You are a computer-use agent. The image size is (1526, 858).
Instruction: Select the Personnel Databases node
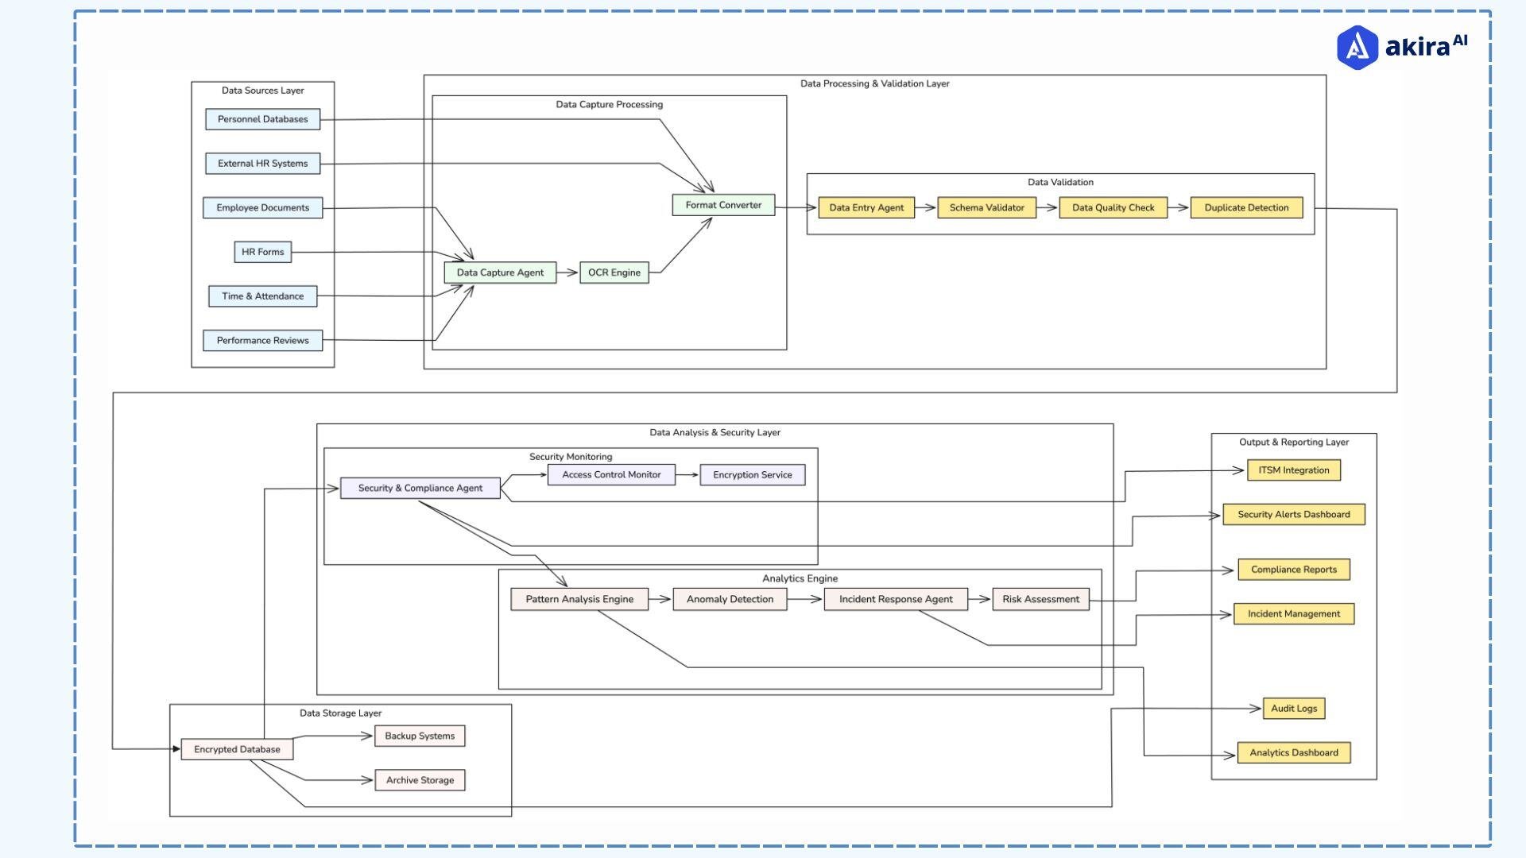(263, 119)
